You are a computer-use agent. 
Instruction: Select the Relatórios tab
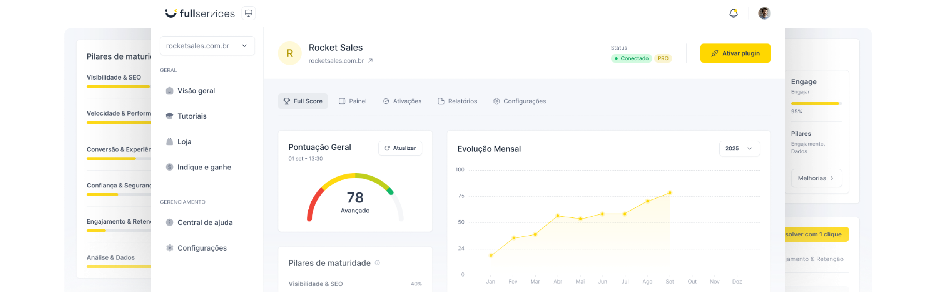pyautogui.click(x=457, y=101)
